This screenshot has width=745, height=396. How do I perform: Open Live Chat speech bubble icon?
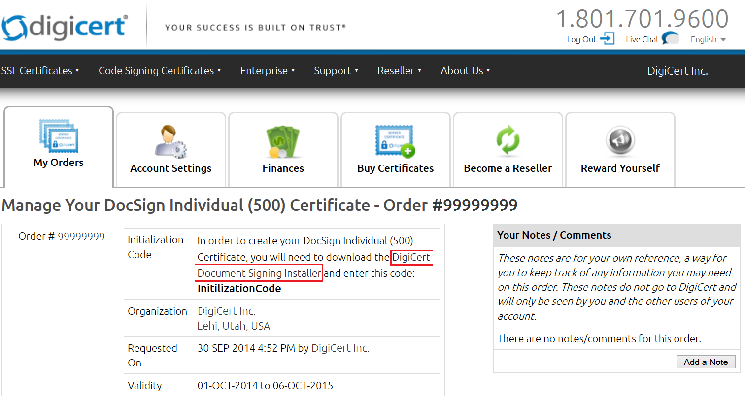pyautogui.click(x=670, y=38)
